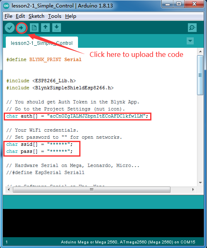Open the Sketch menu
Image resolution: width=207 pixels, height=248 pixels.
point(37,16)
